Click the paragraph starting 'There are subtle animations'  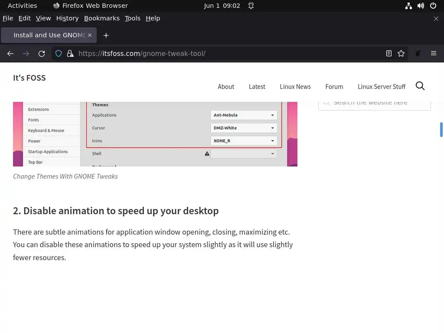coord(153,245)
